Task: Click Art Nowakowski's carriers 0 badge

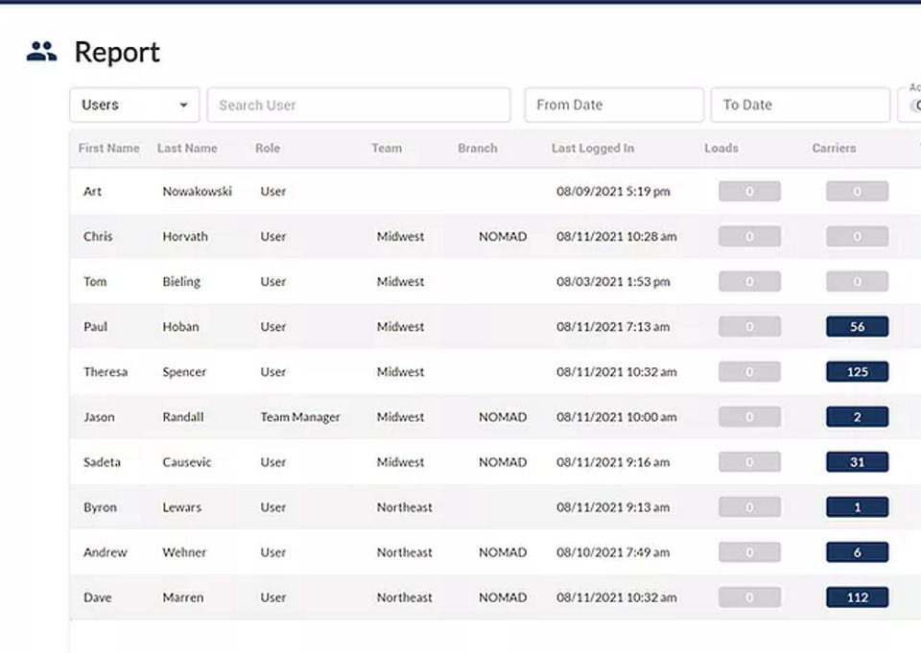Action: click(857, 192)
